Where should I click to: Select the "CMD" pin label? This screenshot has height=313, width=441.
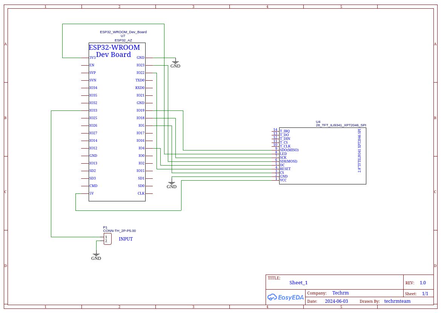pyautogui.click(x=94, y=186)
